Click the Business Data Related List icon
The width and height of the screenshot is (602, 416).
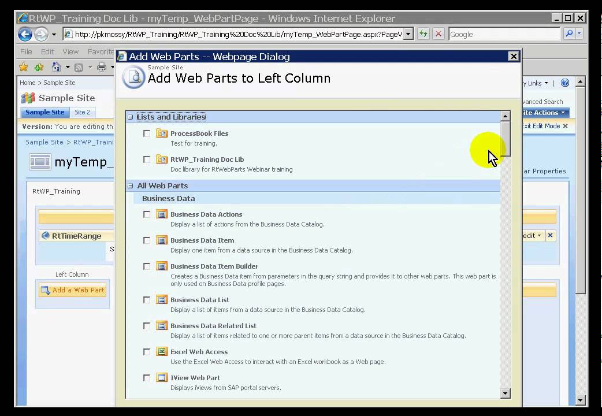162,325
